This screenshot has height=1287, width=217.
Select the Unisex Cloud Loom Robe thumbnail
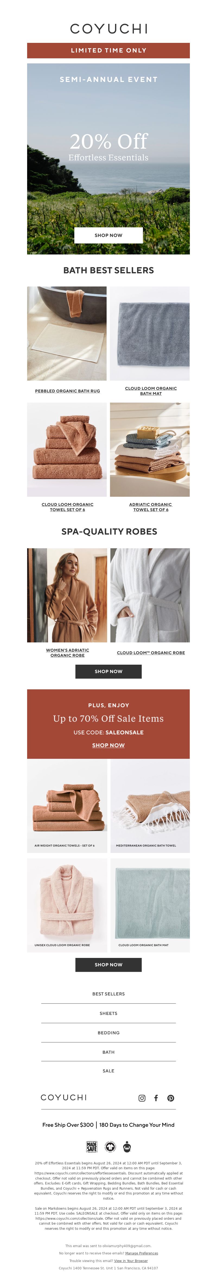(67, 905)
